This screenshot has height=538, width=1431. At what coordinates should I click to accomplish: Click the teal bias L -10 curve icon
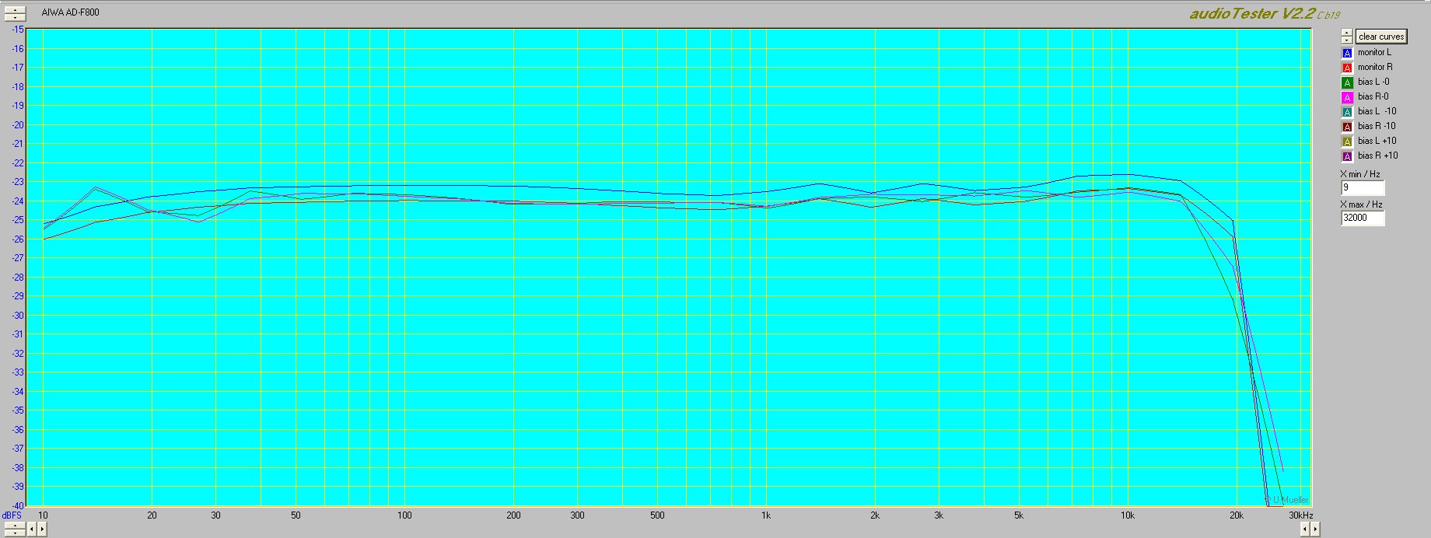click(1347, 112)
